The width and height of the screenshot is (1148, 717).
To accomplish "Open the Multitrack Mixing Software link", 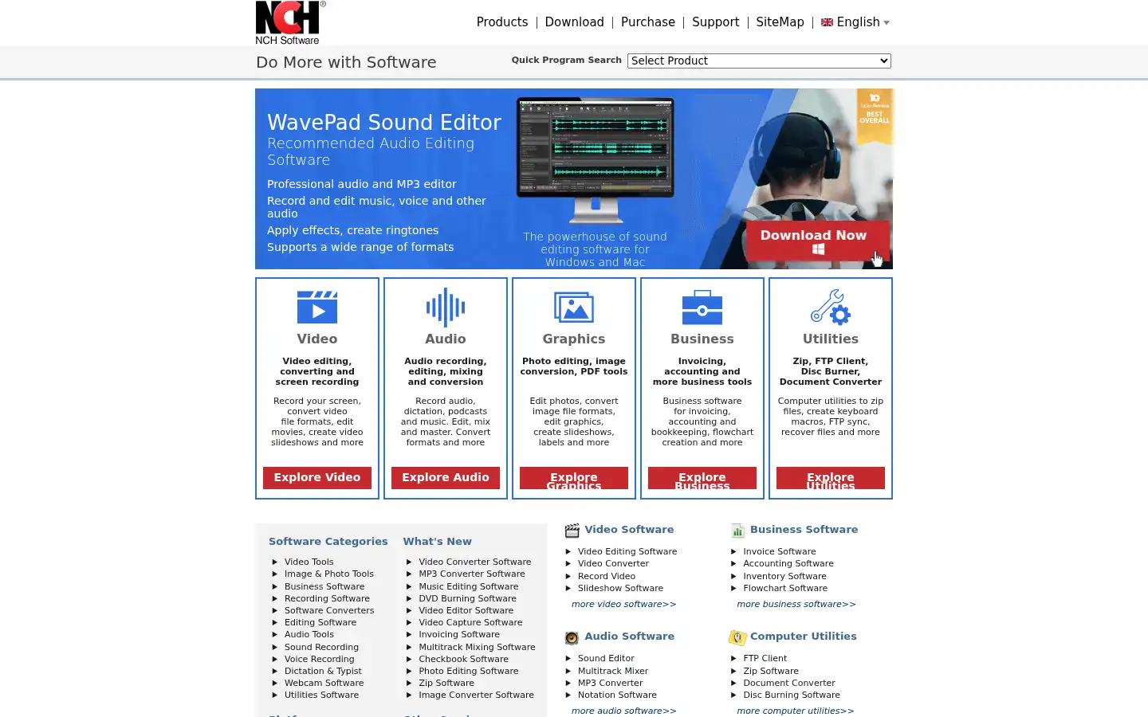I will pos(478,648).
